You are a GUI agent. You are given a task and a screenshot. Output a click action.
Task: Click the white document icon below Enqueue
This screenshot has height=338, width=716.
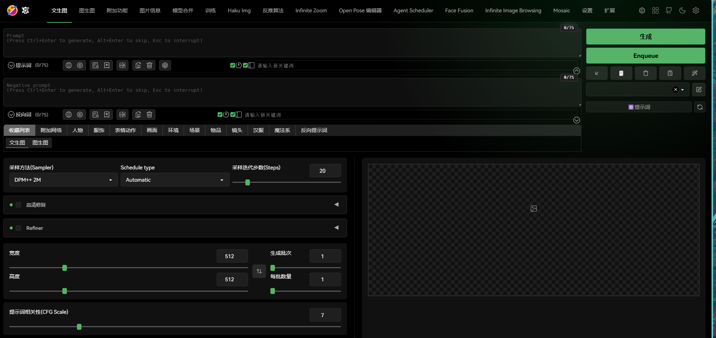[x=621, y=73]
